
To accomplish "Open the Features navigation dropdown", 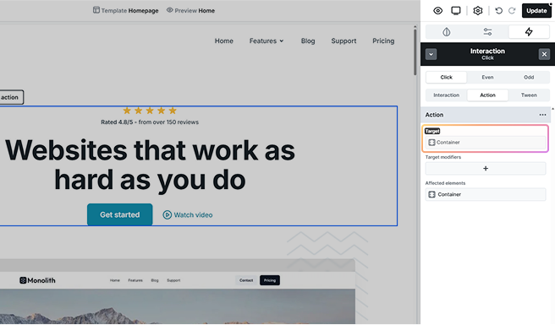I will (267, 41).
